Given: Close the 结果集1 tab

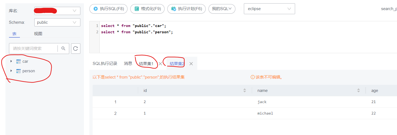Looking at the screenshot, I should click(160, 64).
